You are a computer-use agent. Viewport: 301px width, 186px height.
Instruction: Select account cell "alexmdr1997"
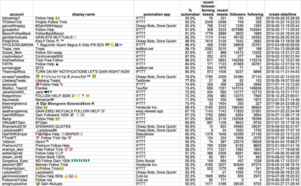pyautogui.click(x=12, y=165)
